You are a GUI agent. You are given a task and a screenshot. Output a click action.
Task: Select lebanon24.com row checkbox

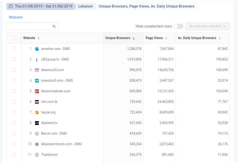(14, 70)
